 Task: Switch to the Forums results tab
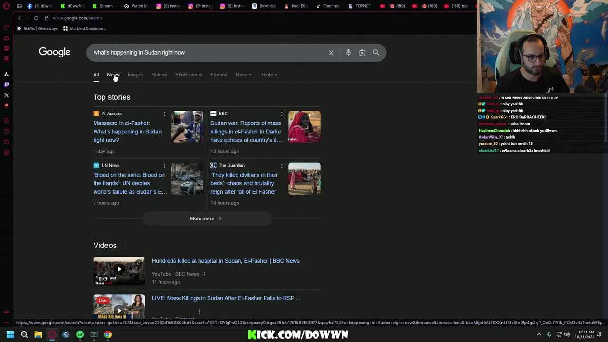point(218,75)
